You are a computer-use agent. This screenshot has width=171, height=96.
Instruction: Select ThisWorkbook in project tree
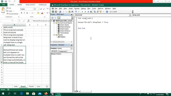(64, 33)
